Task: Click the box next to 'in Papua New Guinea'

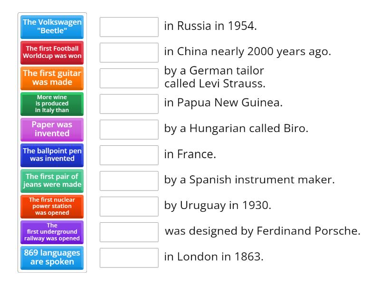Action: [128, 104]
